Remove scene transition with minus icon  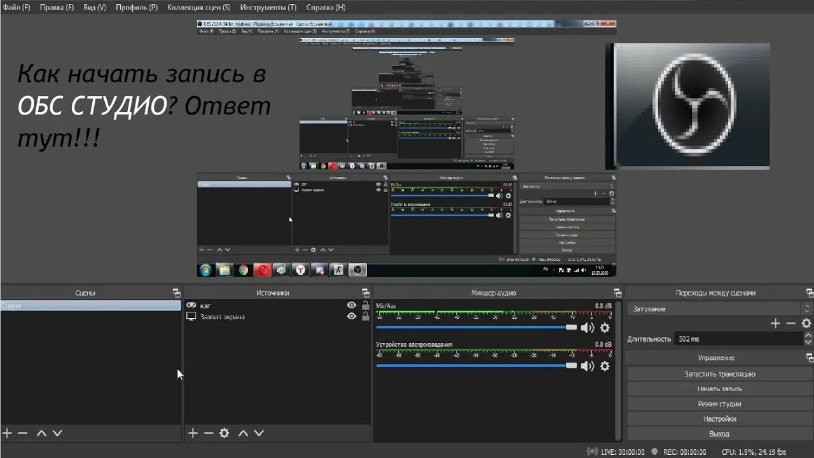click(x=790, y=323)
